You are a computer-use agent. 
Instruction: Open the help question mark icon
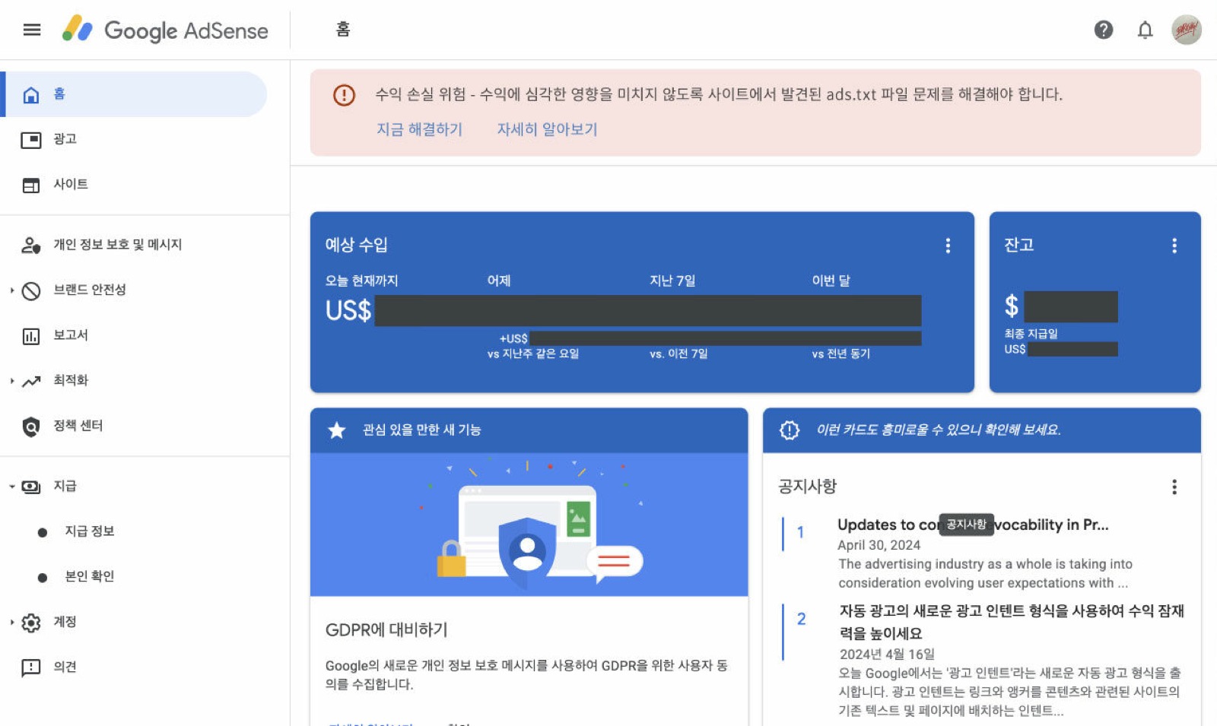[x=1104, y=30]
